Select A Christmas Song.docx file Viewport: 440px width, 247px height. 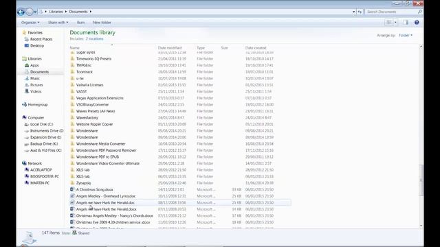(x=95, y=189)
